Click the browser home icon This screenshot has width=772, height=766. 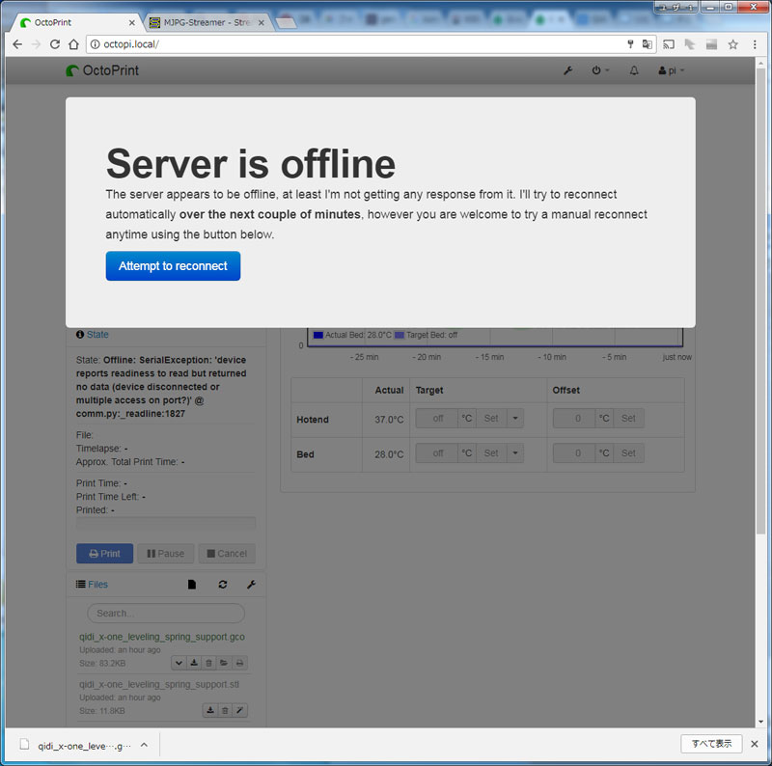pyautogui.click(x=73, y=44)
